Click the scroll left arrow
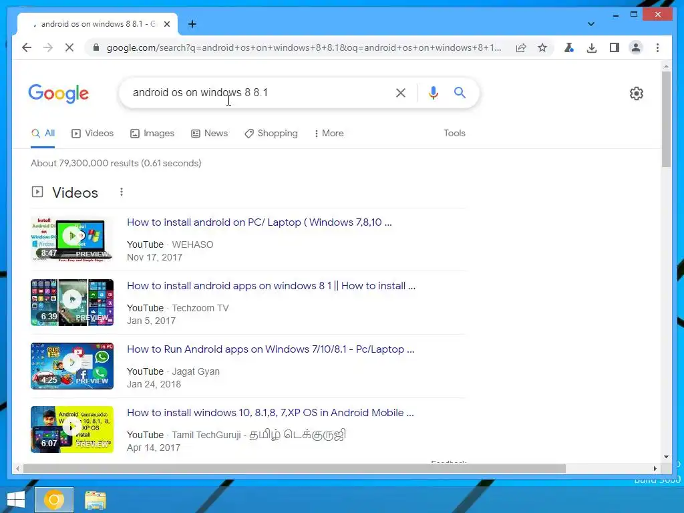 click(x=17, y=468)
